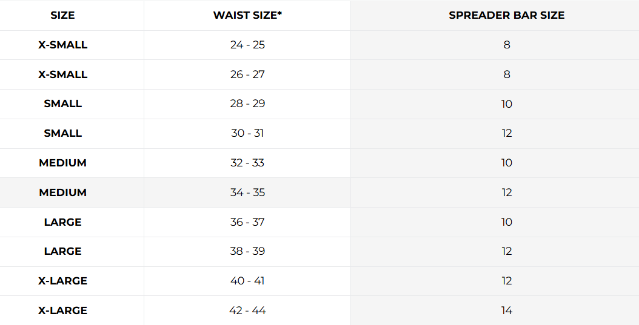Click the 34 - 35 waist size cell
The height and width of the screenshot is (325, 639).
point(247,192)
